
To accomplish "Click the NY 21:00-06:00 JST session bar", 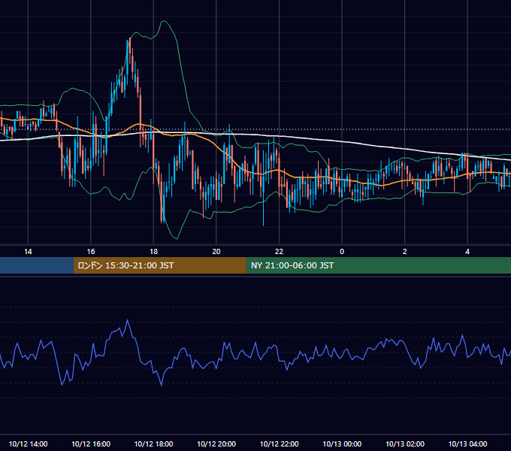I will pyautogui.click(x=378, y=265).
